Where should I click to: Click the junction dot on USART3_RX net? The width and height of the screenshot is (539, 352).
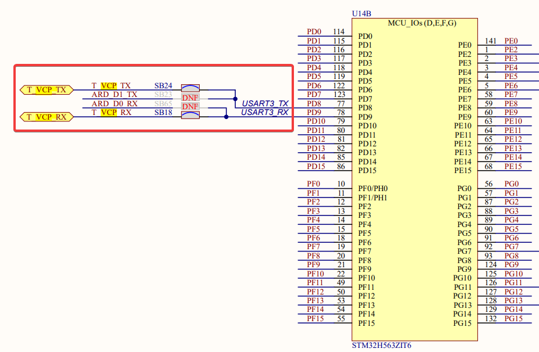pos(226,116)
